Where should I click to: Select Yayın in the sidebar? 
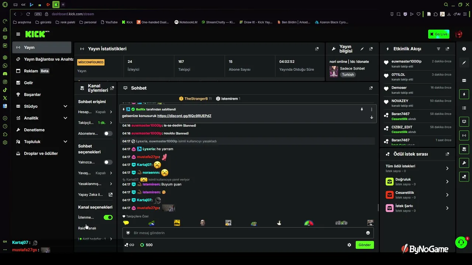point(42,47)
